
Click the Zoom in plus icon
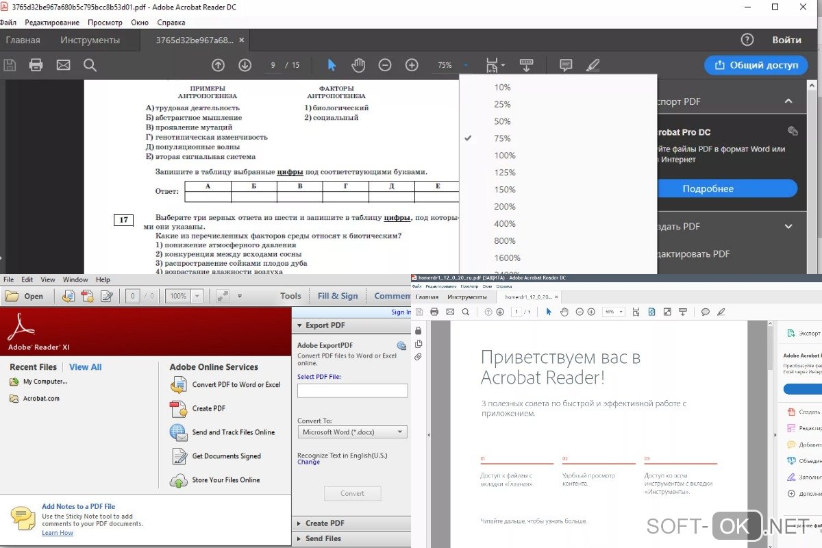(412, 65)
